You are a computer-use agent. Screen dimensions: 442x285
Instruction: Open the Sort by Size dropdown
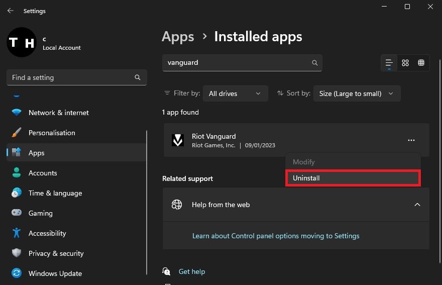(357, 93)
